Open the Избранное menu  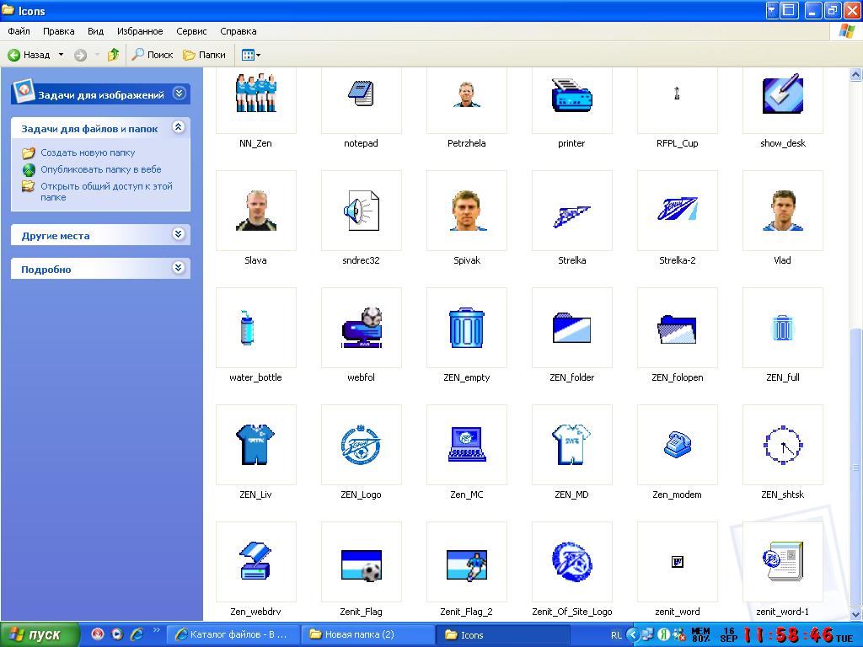[x=140, y=31]
